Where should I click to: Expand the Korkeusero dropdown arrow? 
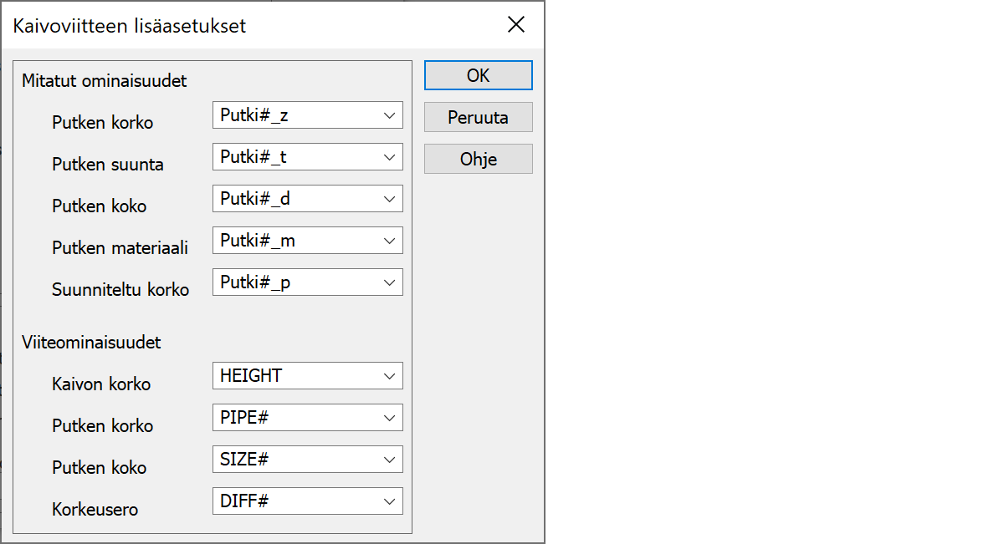pyautogui.click(x=389, y=501)
